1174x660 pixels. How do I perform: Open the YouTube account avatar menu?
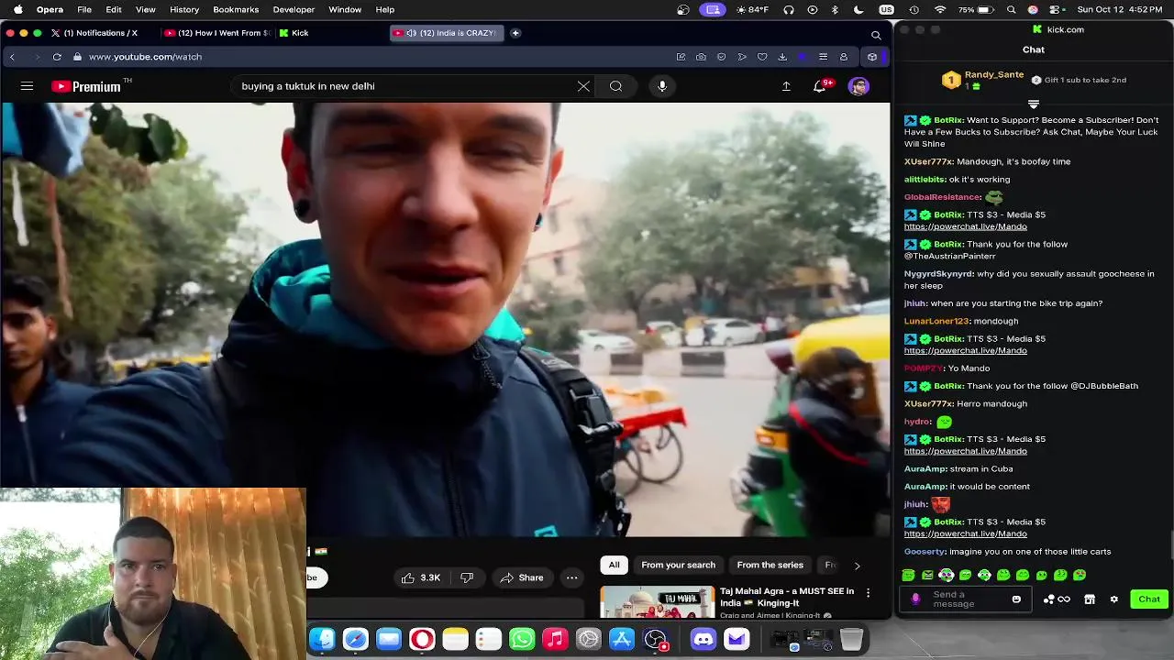pos(858,86)
